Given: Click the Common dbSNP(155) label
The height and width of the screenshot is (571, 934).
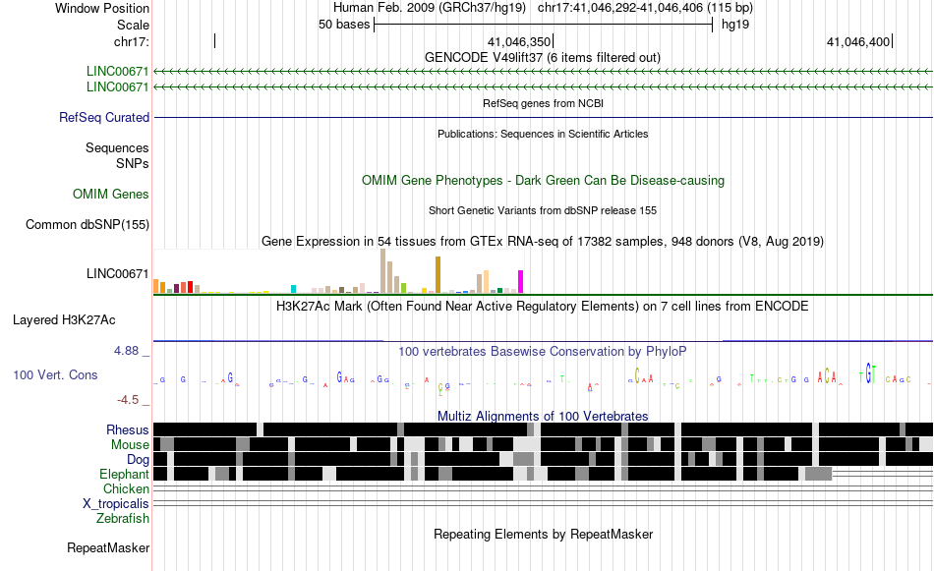Looking at the screenshot, I should coord(87,224).
